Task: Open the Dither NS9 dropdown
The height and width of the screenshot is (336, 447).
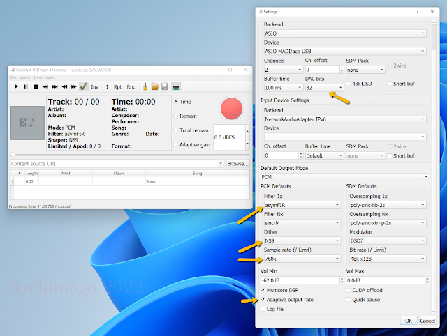Action: [x=302, y=241]
